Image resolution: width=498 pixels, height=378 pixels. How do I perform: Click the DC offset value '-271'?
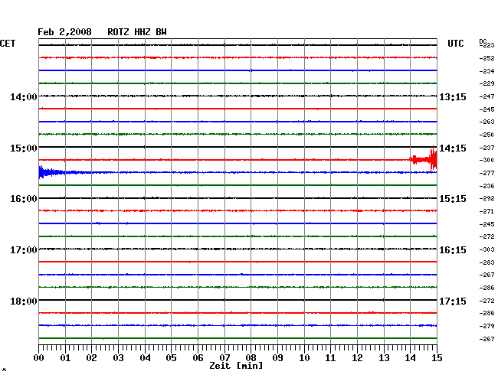(x=487, y=211)
